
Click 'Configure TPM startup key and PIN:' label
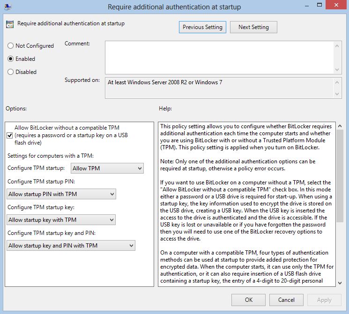tap(52, 233)
